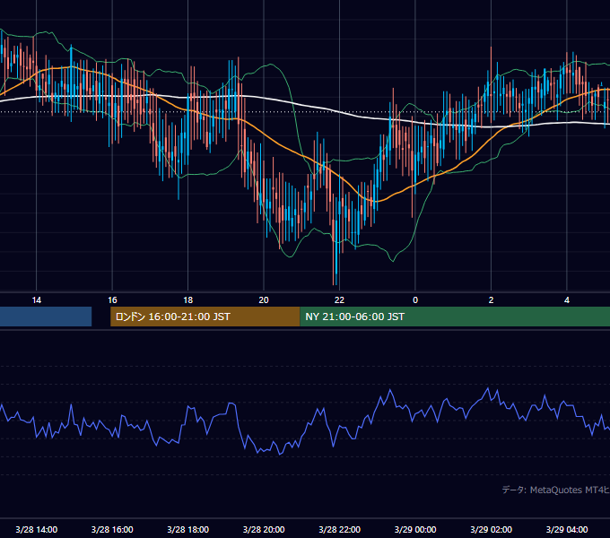Click the 18 hour axis label

tap(187, 300)
